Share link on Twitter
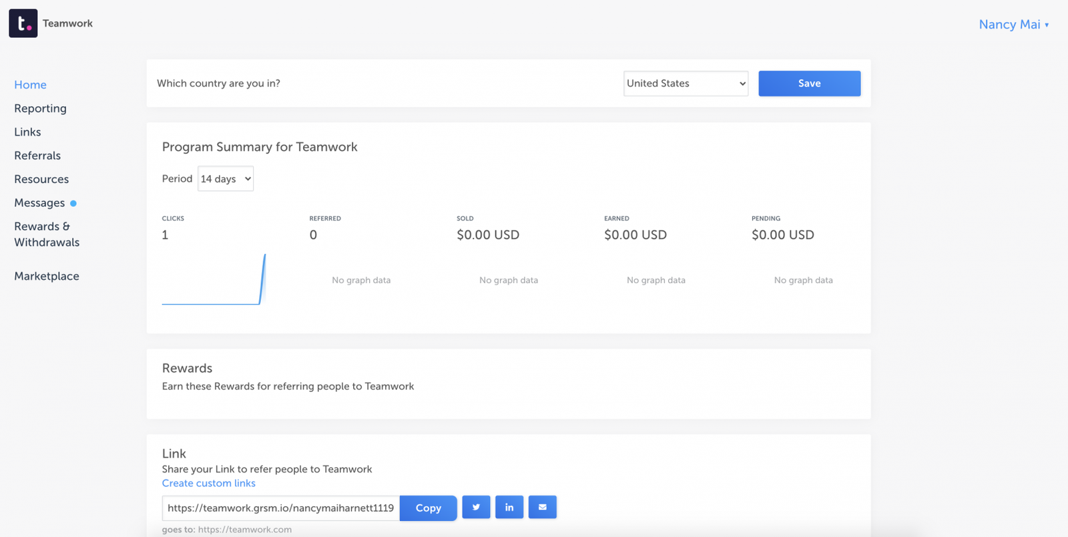1068x537 pixels. coord(476,508)
